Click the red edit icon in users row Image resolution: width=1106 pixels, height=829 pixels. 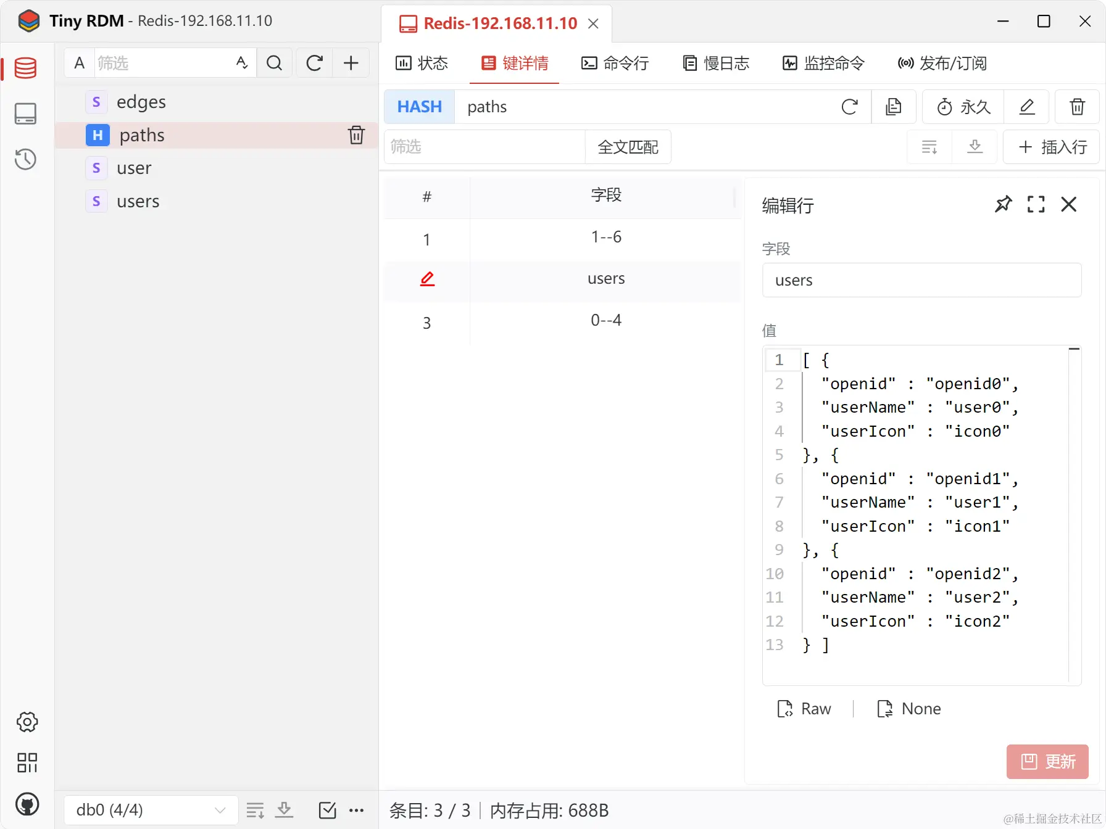427,279
